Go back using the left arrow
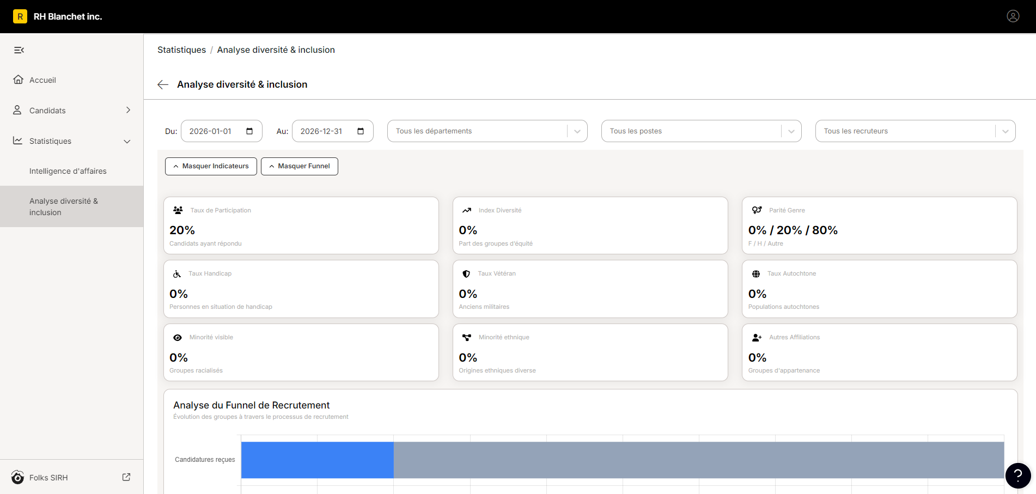The width and height of the screenshot is (1036, 494). (x=163, y=84)
